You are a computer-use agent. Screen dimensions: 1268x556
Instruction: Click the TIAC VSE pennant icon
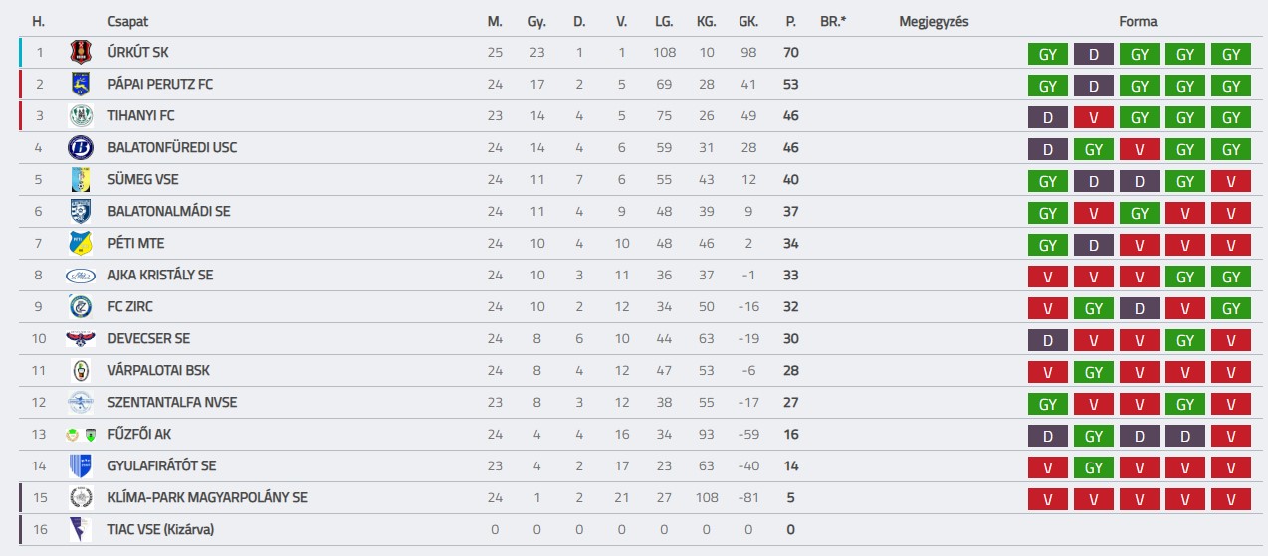click(x=81, y=530)
